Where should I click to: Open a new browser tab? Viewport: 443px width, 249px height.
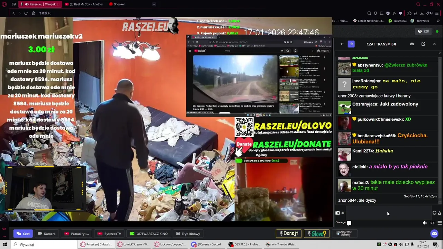click(154, 4)
